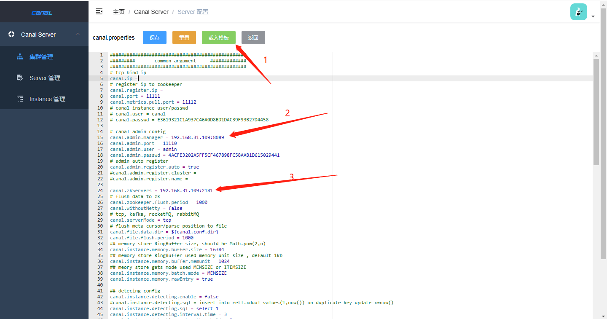Screen dimensions: 607x319
Task: Click canal.admin.register.auto = true line
Action: (154, 167)
